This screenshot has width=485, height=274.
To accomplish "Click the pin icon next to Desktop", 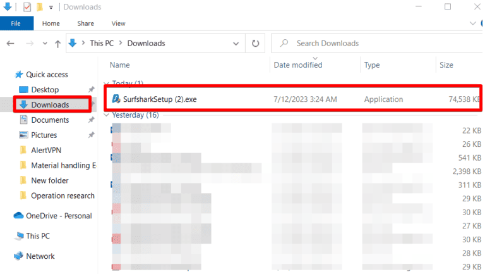I will tap(91, 90).
